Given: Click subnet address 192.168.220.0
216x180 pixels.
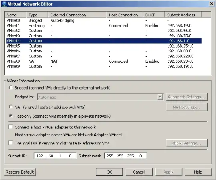Looking at the screenshot, I should point(180,56).
